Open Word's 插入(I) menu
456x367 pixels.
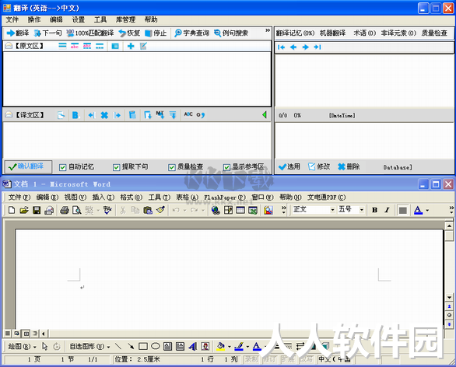(103, 197)
